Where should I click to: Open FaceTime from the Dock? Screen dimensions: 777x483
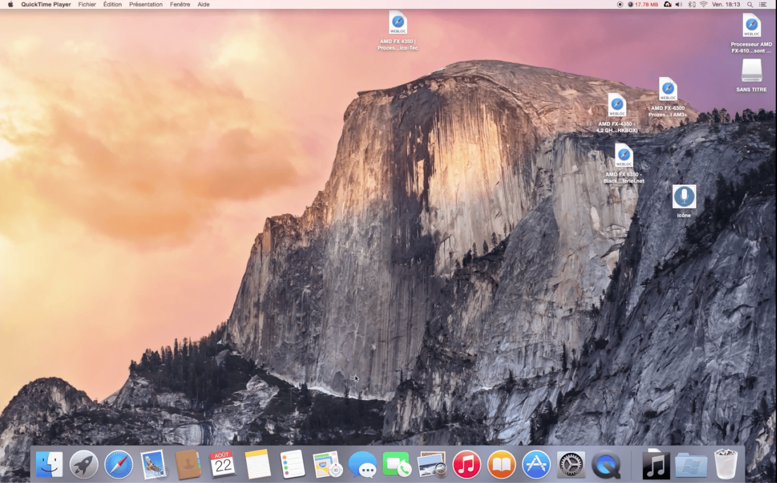397,465
